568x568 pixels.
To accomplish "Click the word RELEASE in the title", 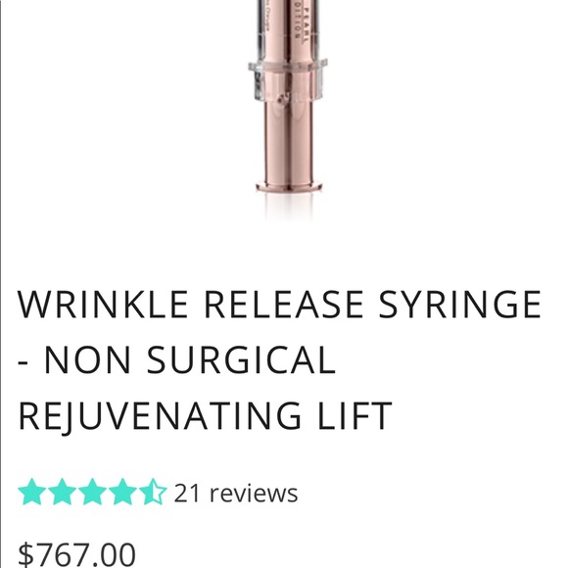I will [x=283, y=305].
